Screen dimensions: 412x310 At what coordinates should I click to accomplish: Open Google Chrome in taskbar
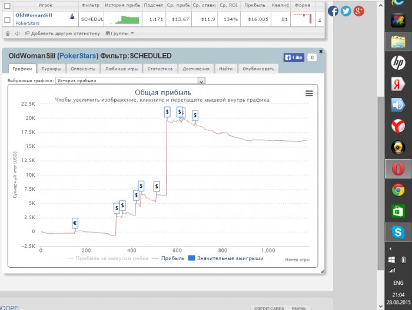click(x=398, y=190)
